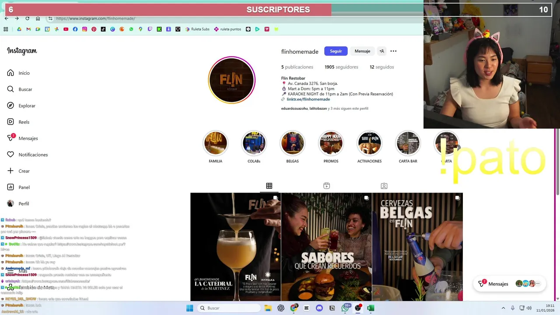This screenshot has width=560, height=315.
Task: Open the PROMOS story highlight
Action: click(331, 147)
